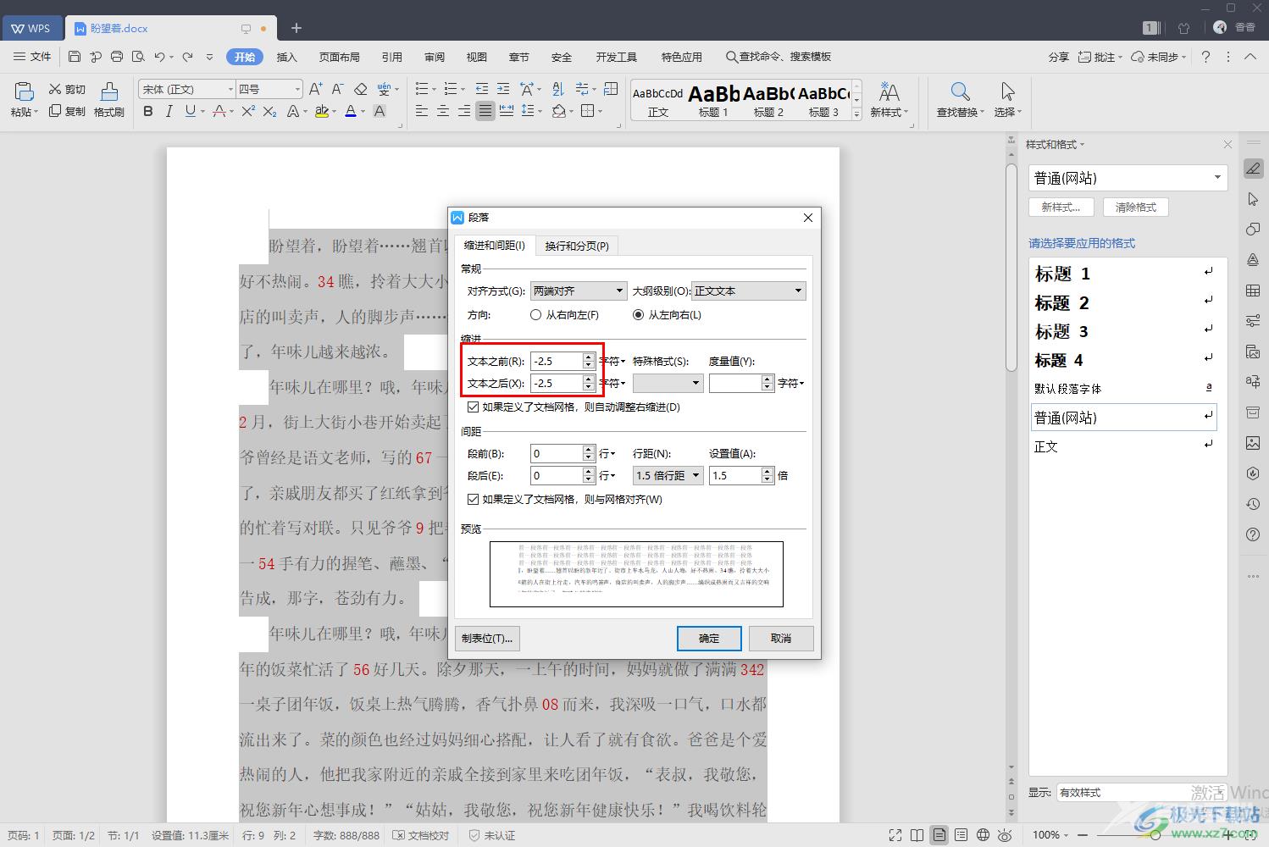This screenshot has height=847, width=1269.
Task: Select left-to-right direction radio button
Action: pyautogui.click(x=638, y=315)
